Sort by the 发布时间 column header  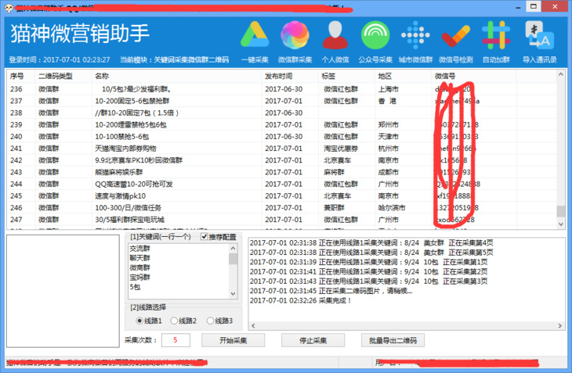coord(290,76)
